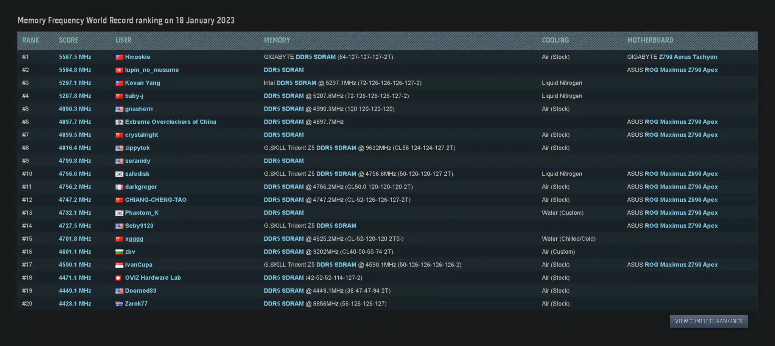The width and height of the screenshot is (775, 346).
Task: Click the flag icon next to seranidy
Action: point(119,161)
